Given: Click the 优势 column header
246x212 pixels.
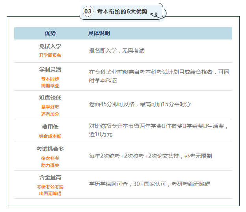Looking at the screenshot, I should pos(50,33).
